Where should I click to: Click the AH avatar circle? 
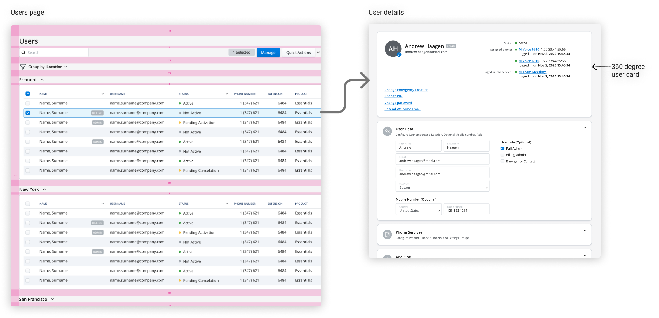coord(393,49)
